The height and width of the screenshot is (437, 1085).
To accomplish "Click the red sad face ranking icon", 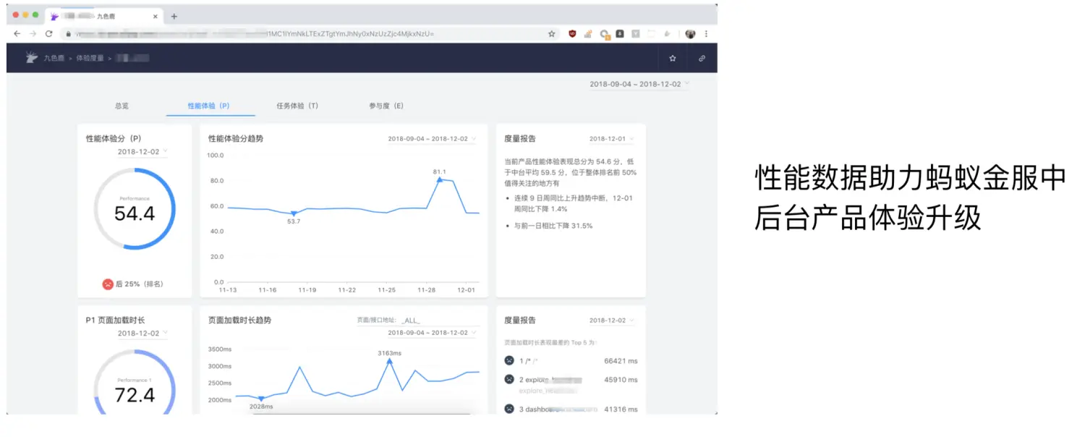I will (x=108, y=284).
